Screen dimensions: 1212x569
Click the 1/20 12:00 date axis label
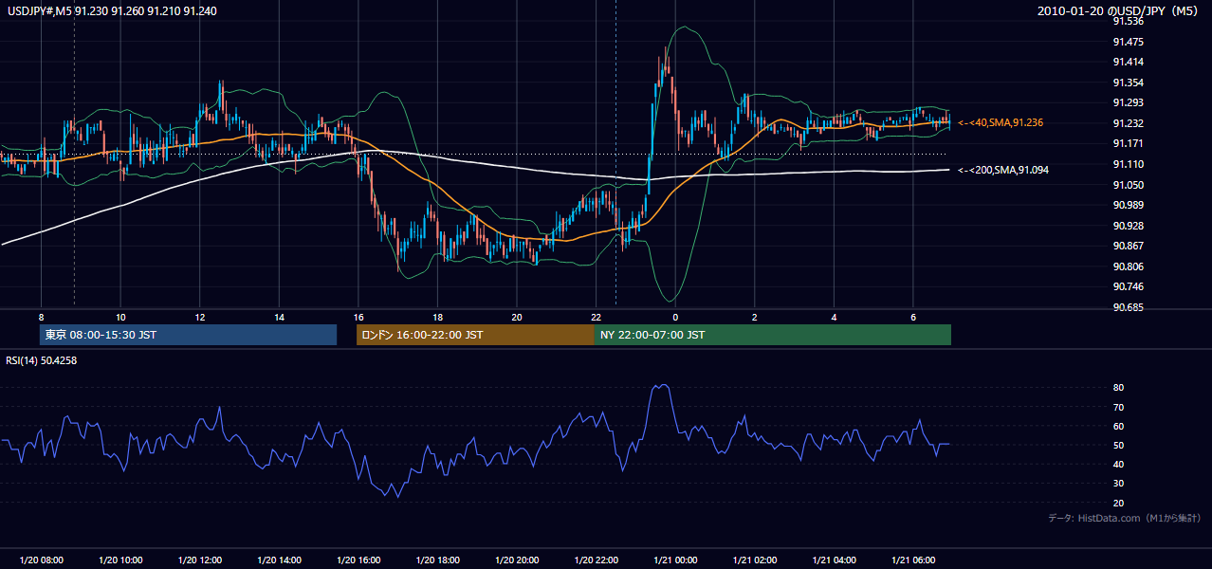200,560
